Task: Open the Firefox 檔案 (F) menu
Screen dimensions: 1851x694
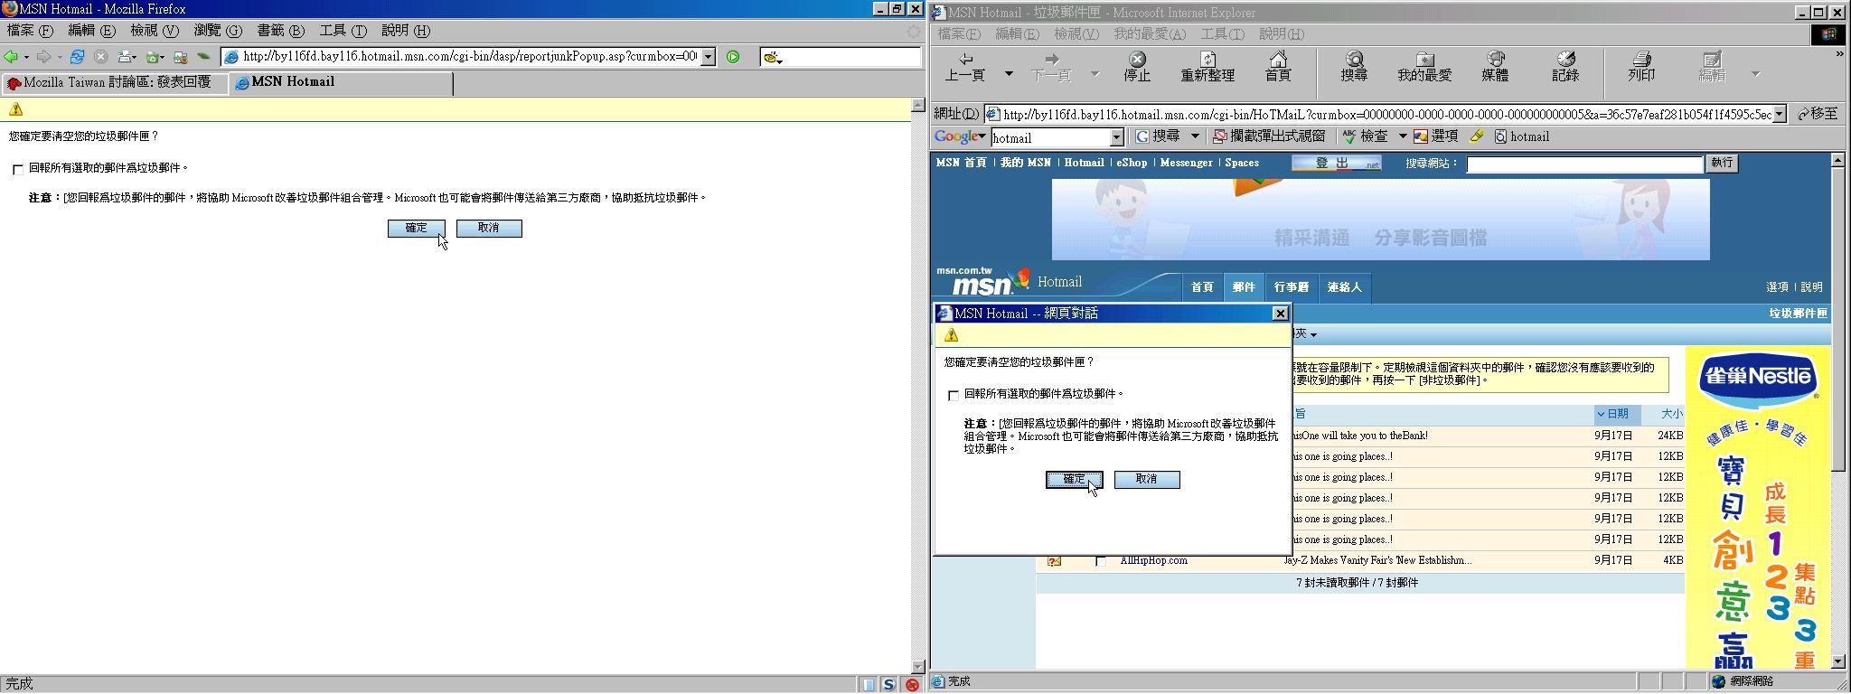Action: pyautogui.click(x=31, y=31)
